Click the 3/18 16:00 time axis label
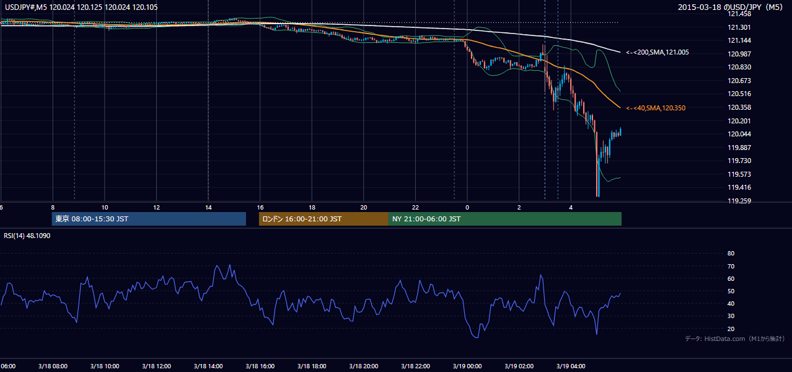This screenshot has width=792, height=372. [260, 366]
